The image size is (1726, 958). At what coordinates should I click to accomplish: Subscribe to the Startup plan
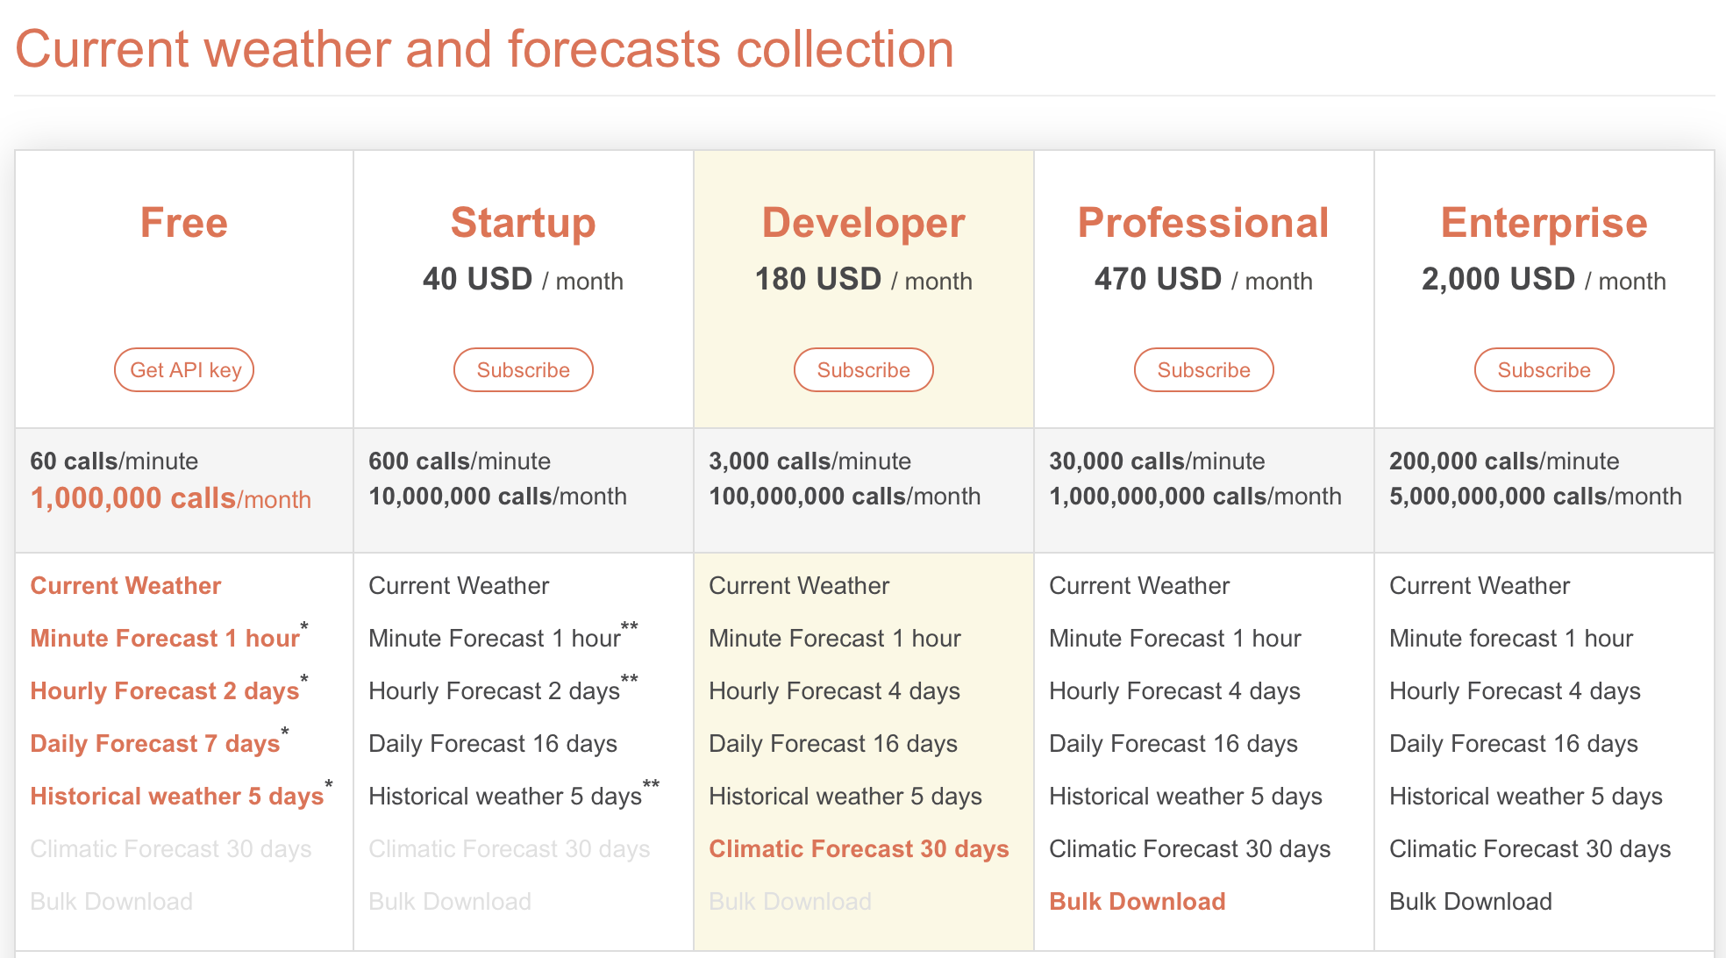(x=524, y=370)
